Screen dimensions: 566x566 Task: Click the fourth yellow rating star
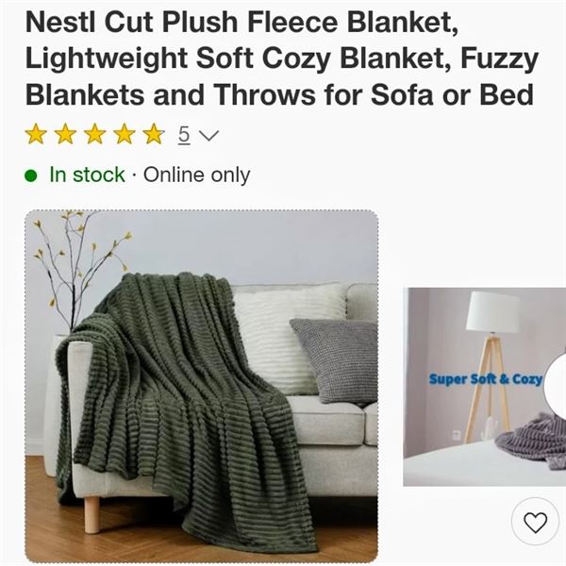point(125,134)
